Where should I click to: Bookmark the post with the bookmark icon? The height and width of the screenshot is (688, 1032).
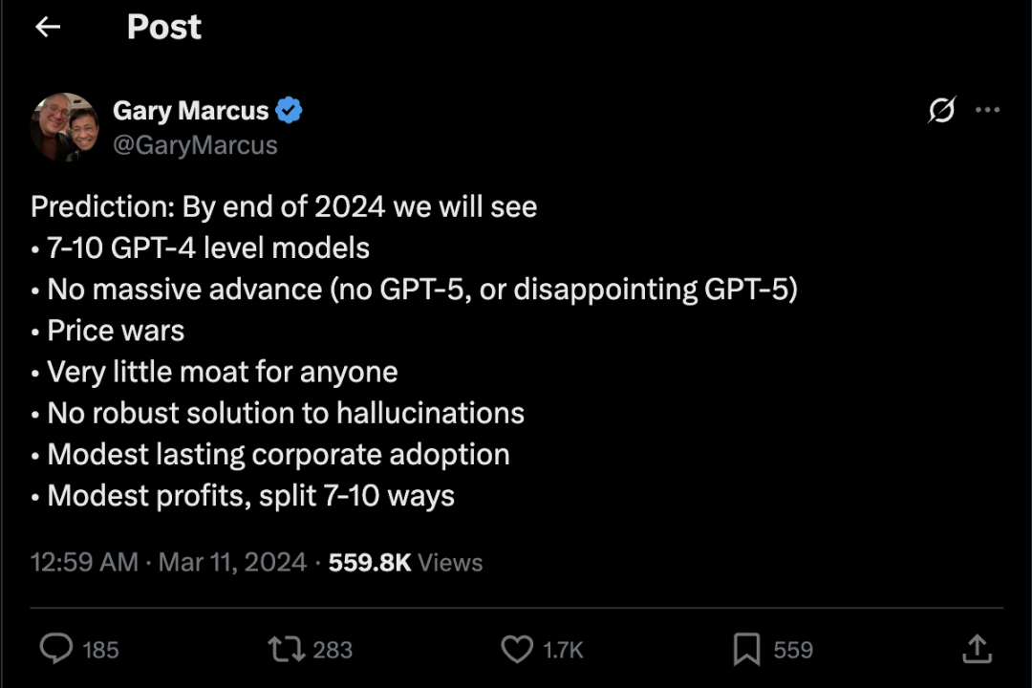pos(746,650)
